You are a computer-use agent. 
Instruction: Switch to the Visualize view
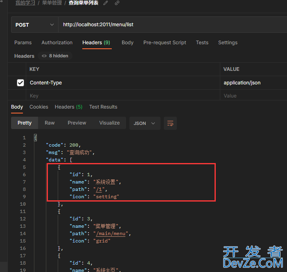[109, 123]
